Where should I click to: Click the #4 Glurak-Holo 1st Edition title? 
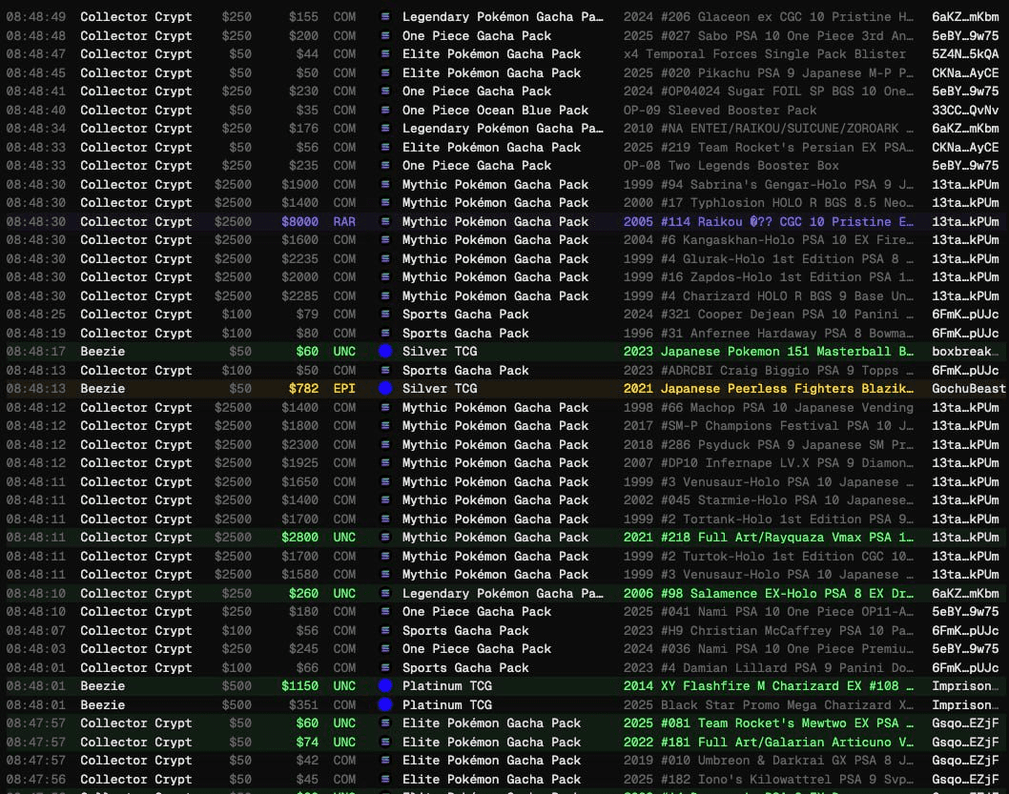click(769, 258)
